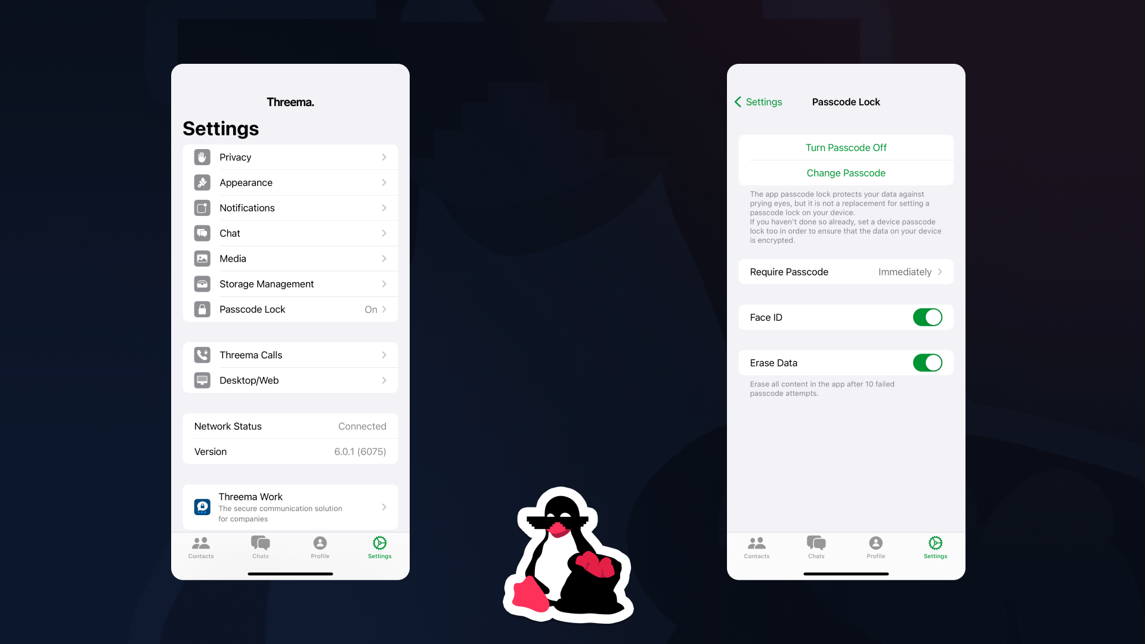Image resolution: width=1145 pixels, height=644 pixels.
Task: Open the Desktop/Web settings
Action: [x=290, y=380]
